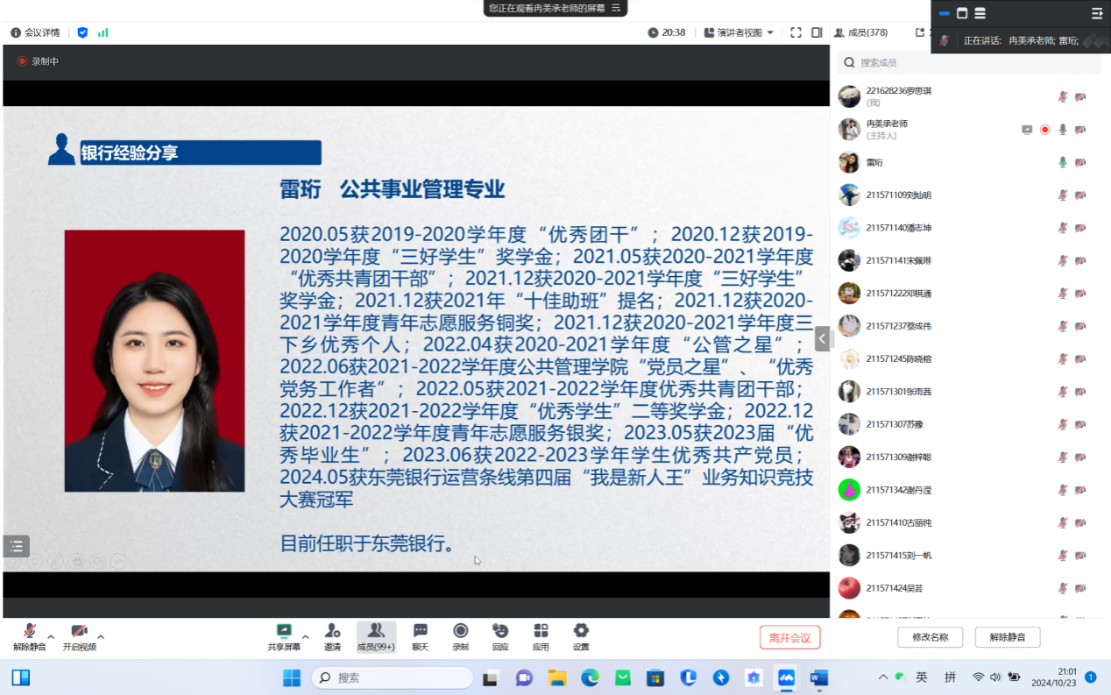This screenshot has height=695, width=1111.
Task: Open the Invite (邀请) icon
Action: [332, 636]
